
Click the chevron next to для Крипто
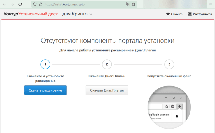91,14
